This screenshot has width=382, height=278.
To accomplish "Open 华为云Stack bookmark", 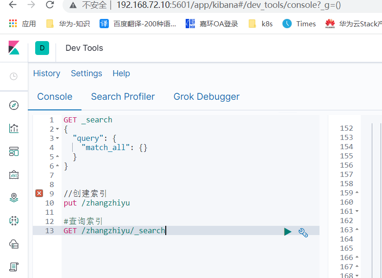I will click(x=353, y=24).
